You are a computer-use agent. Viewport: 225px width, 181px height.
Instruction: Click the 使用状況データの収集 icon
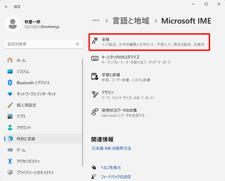coord(95,112)
